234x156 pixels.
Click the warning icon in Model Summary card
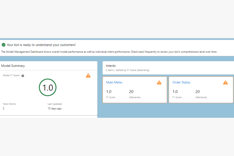click(x=88, y=75)
